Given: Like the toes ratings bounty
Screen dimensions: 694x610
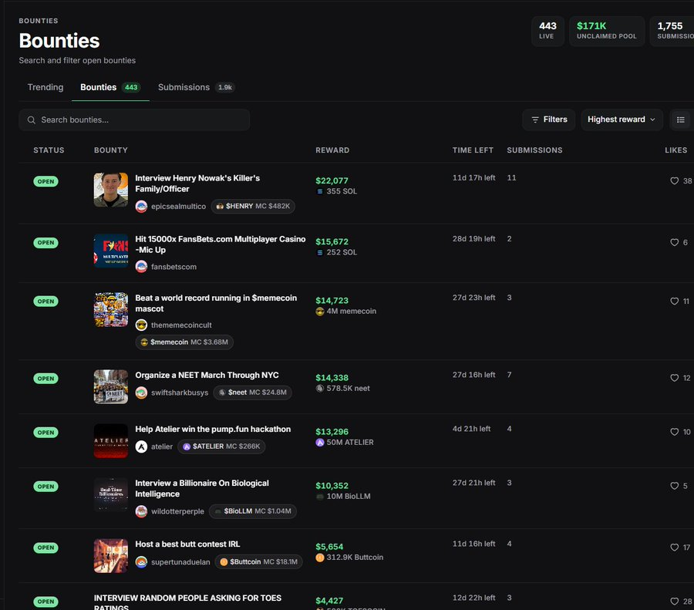Looking at the screenshot, I should click(674, 602).
